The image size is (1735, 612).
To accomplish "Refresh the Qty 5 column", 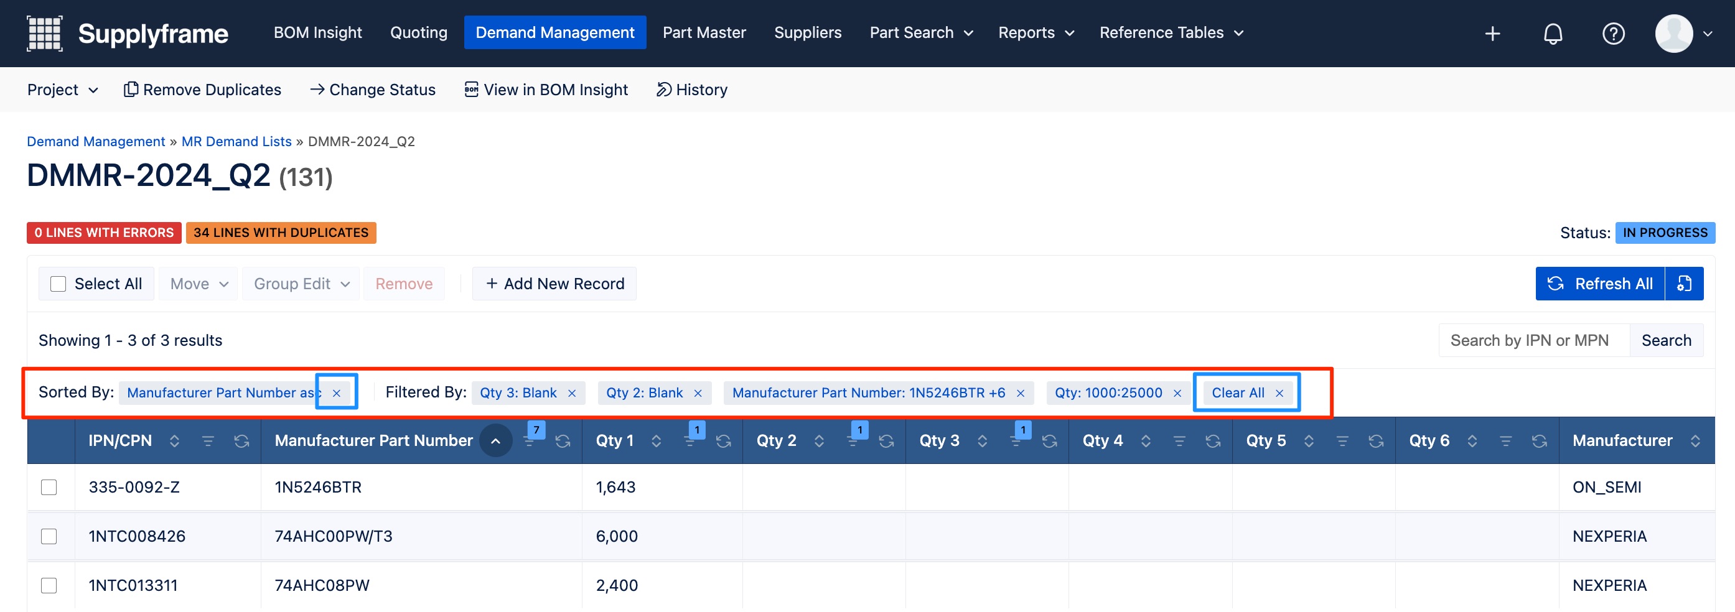I will [x=1376, y=441].
